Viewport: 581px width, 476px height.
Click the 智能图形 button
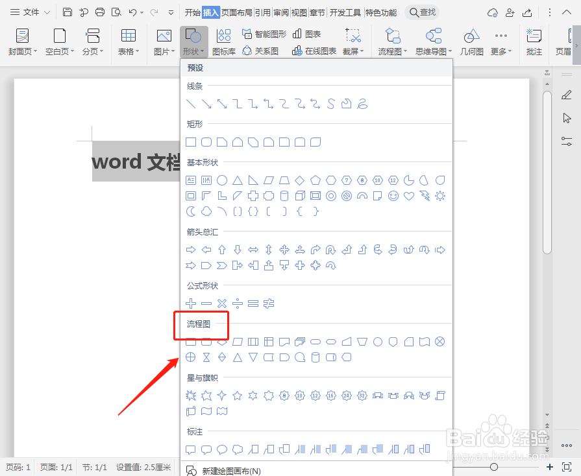point(264,34)
